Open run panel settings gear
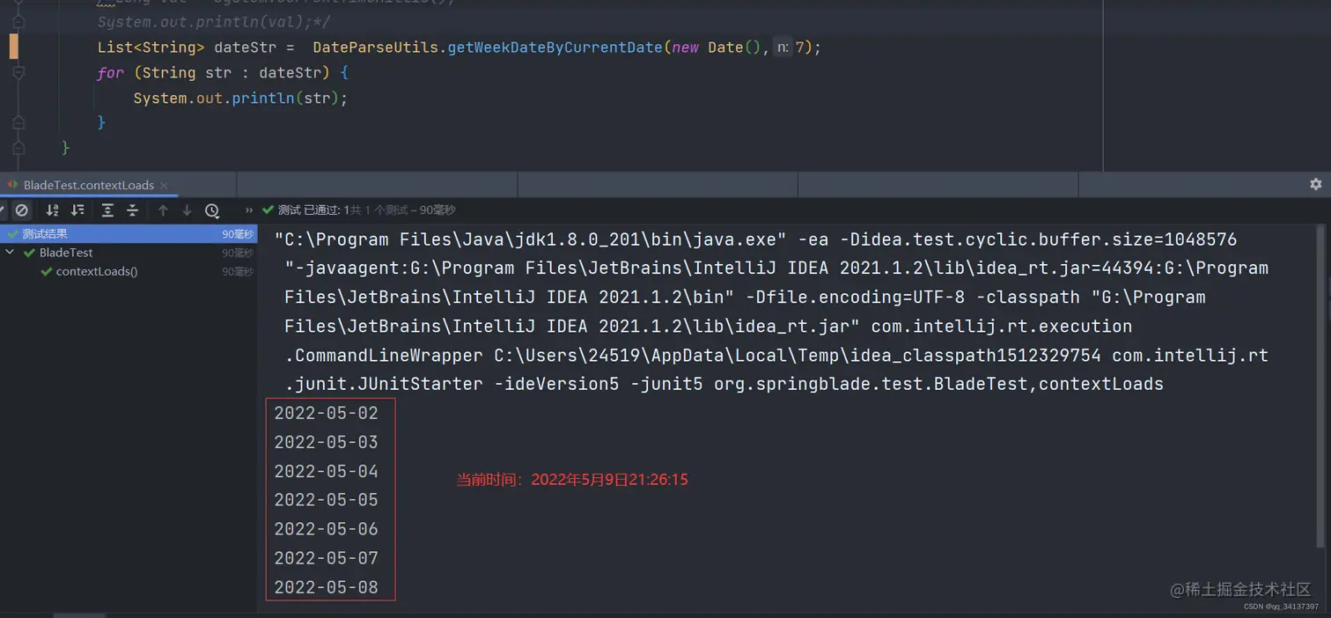The height and width of the screenshot is (618, 1331). coord(1315,184)
